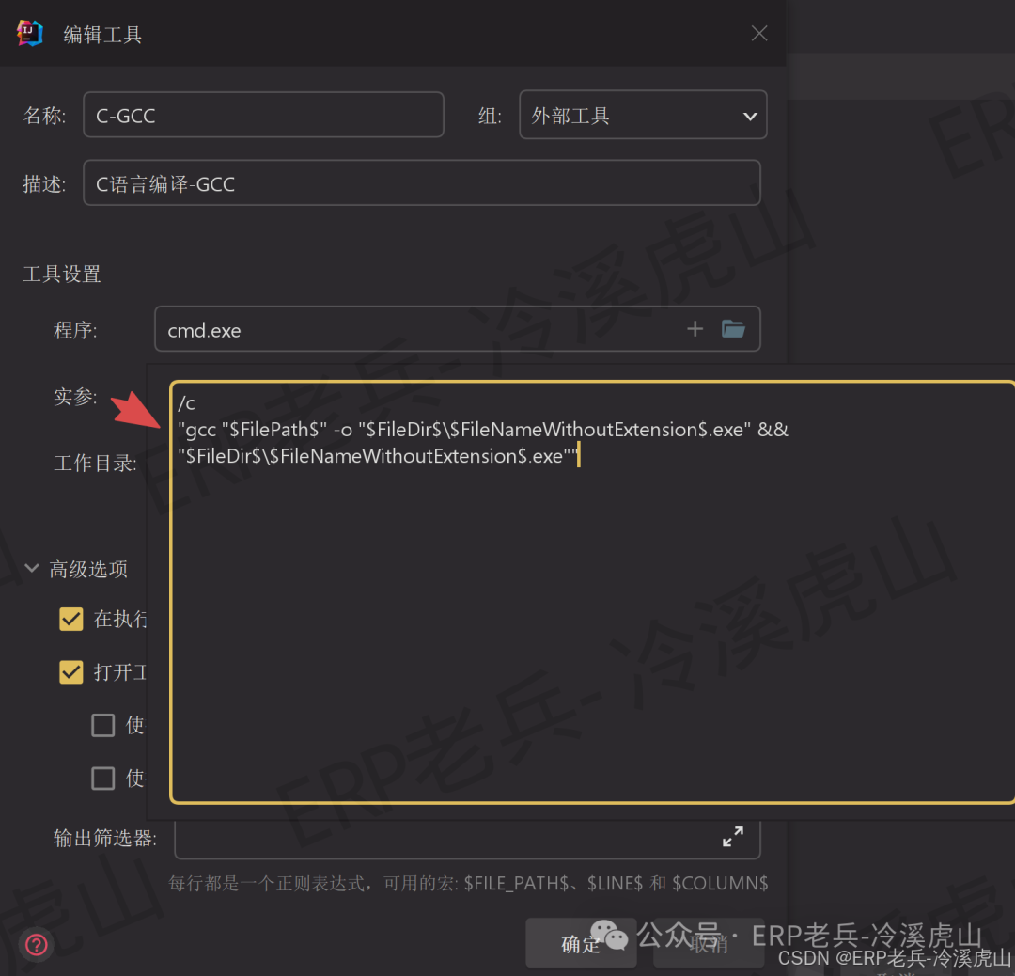Browse for program with folder icon

[x=733, y=329]
